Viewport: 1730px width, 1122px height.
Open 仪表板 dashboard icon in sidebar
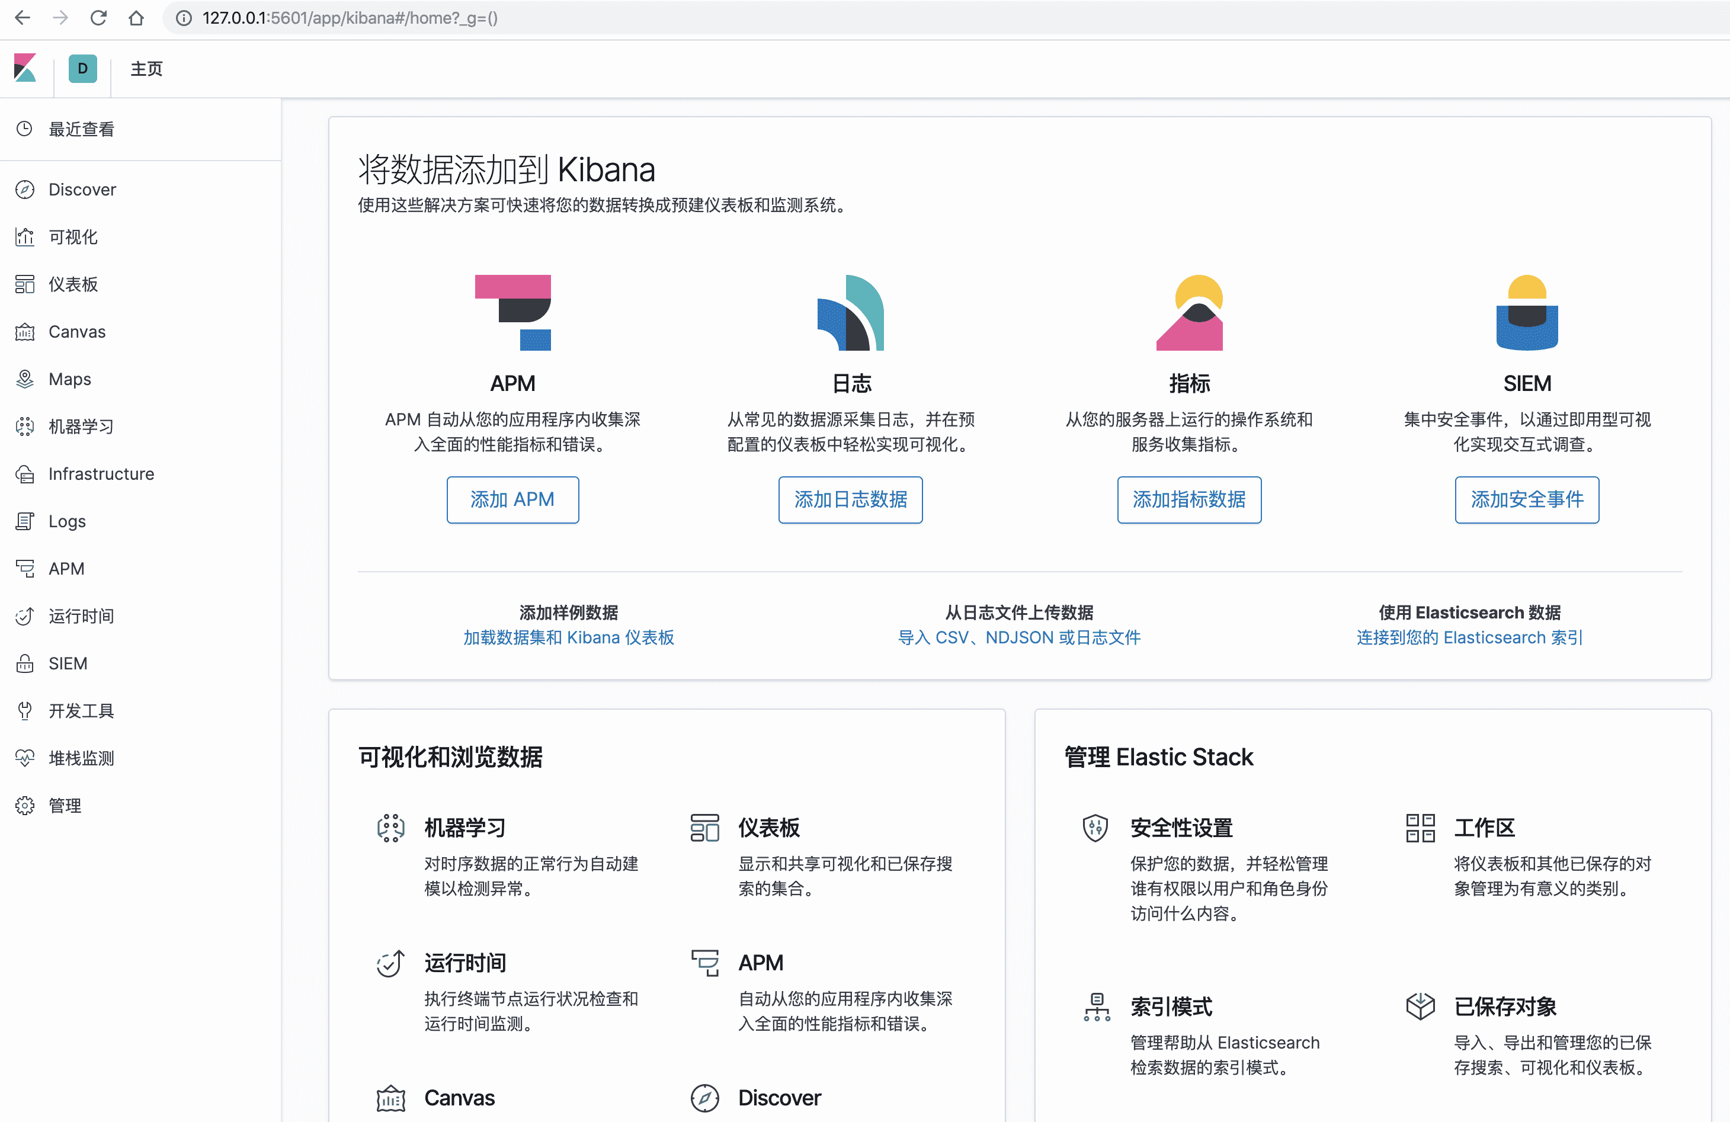coord(25,284)
